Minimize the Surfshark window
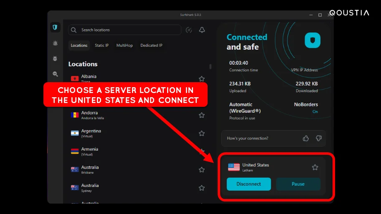The image size is (381, 214). pos(311,15)
